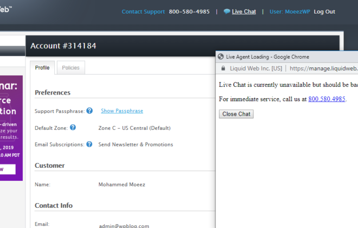Click the Contact Info section heading
This screenshot has width=358, height=228.
54,205
